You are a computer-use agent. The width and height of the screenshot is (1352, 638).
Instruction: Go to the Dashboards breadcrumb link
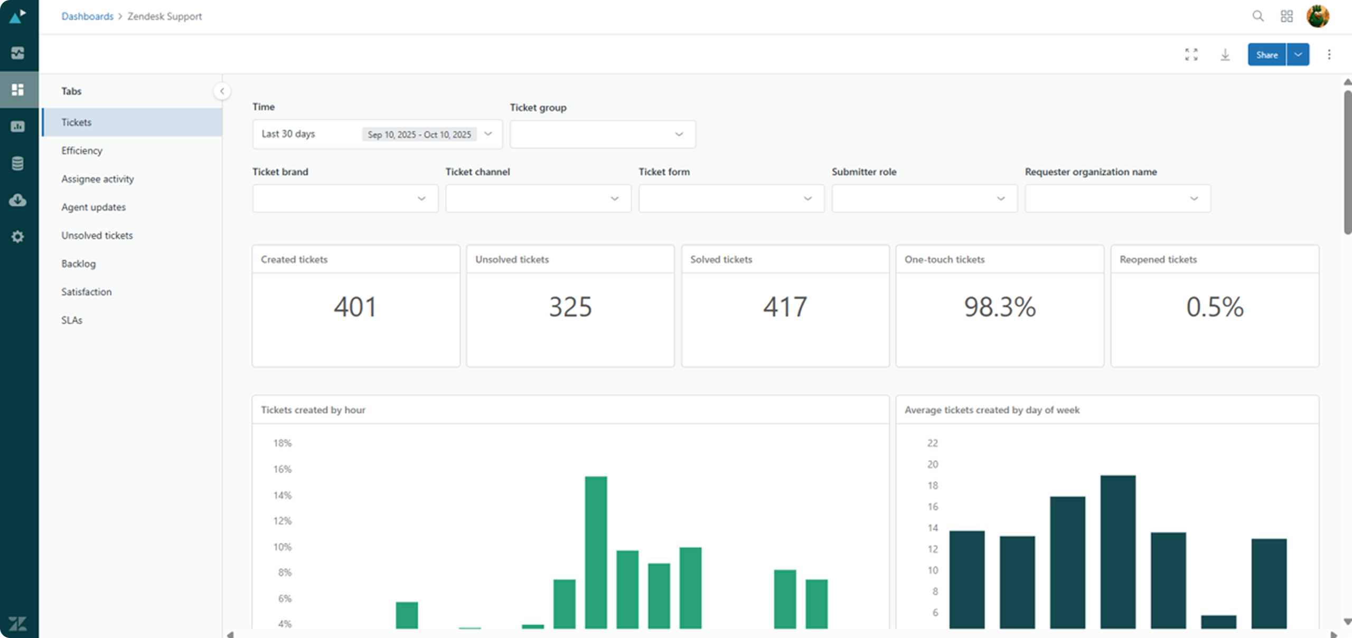87,16
